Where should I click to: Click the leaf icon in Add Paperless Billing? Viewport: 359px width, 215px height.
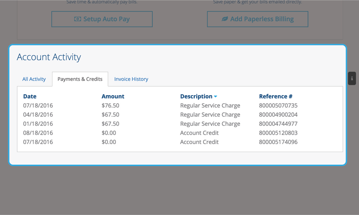[x=225, y=19]
